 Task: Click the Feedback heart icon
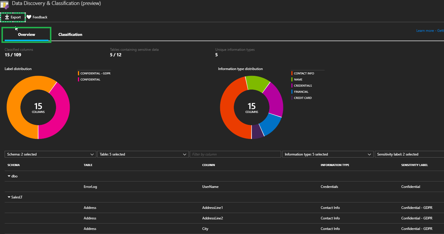29,17
